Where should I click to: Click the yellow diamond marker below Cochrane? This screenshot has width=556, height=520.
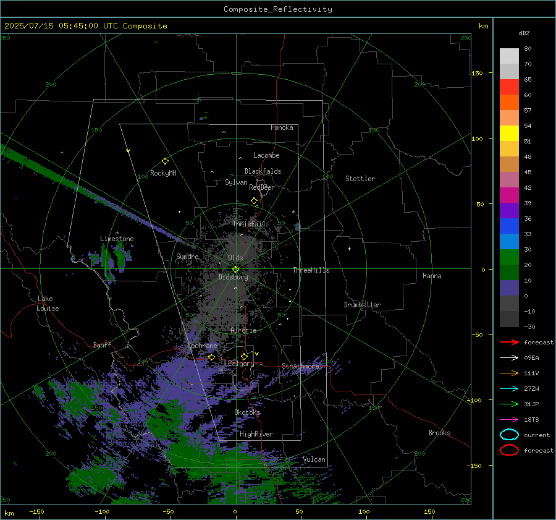tap(211, 357)
